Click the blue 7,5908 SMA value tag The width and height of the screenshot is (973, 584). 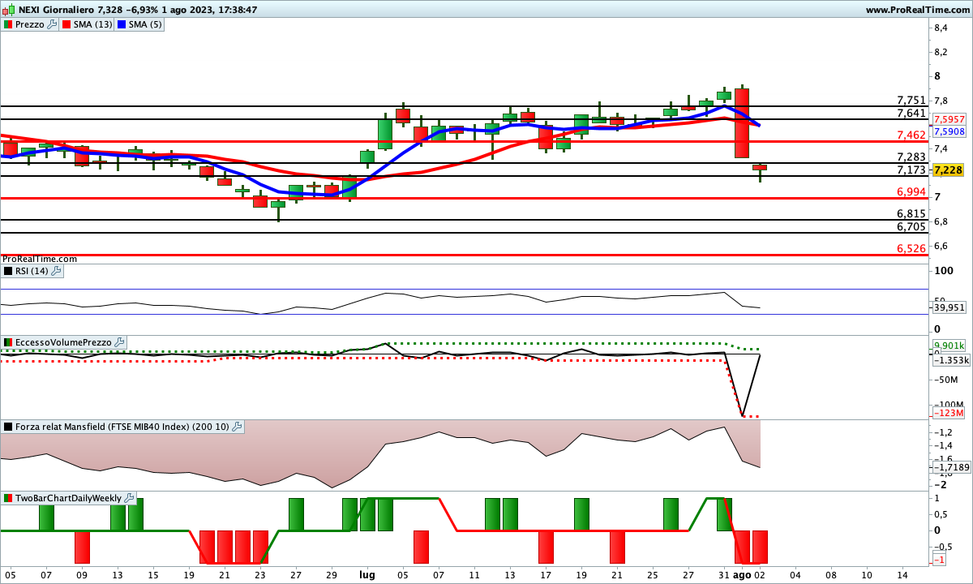(x=949, y=131)
